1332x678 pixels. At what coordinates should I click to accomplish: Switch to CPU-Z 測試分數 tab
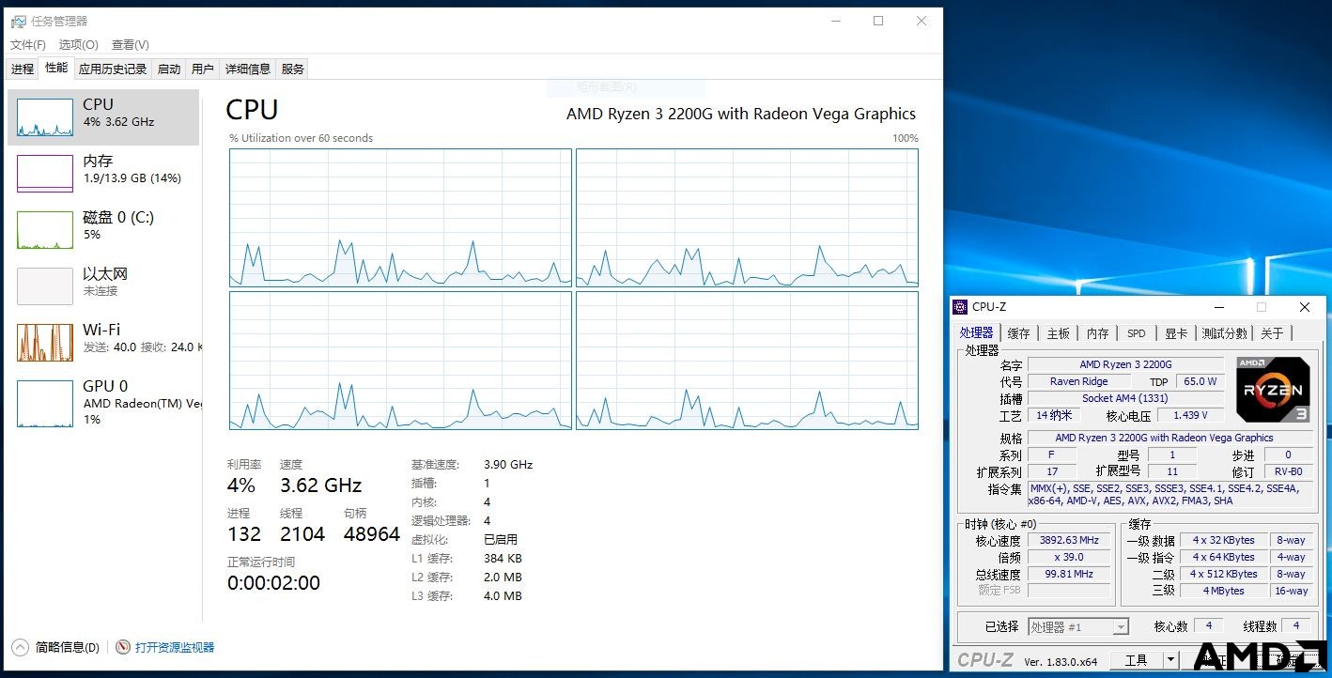(x=1225, y=333)
